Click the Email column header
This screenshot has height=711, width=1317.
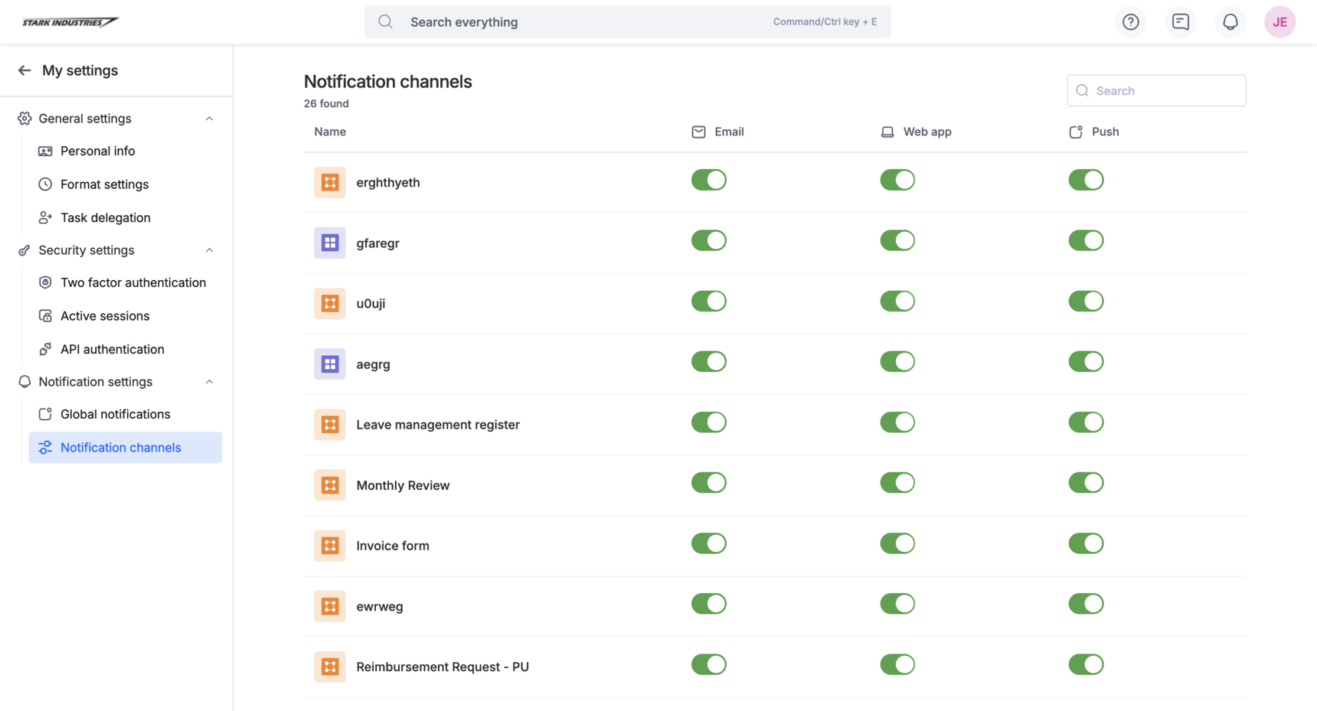717,132
